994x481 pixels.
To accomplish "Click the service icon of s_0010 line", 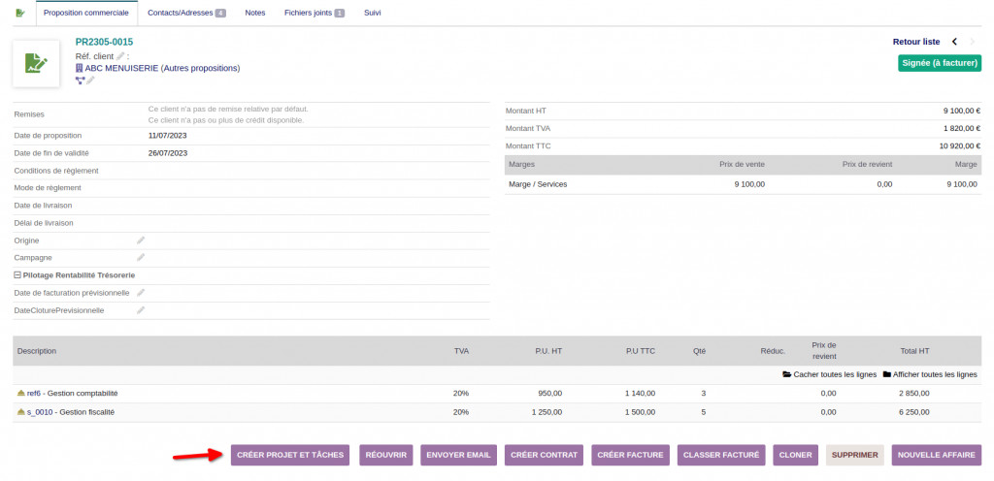I will tap(21, 412).
